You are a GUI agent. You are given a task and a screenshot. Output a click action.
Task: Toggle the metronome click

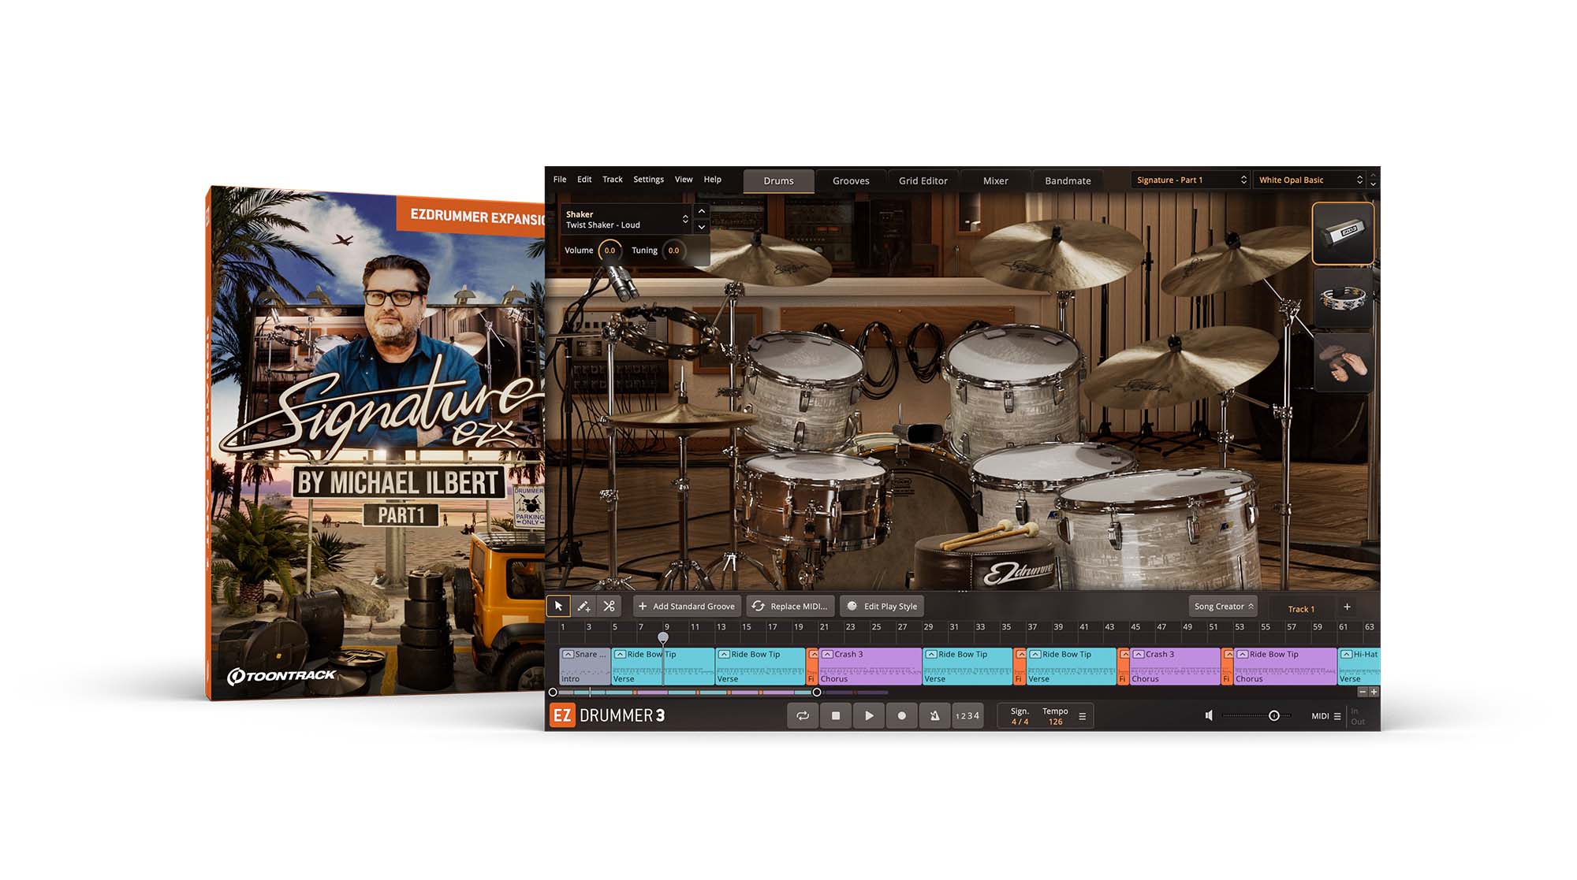click(934, 715)
